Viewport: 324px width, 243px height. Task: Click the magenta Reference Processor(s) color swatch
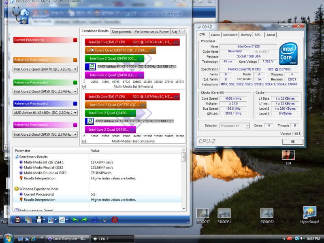click(x=75, y=125)
